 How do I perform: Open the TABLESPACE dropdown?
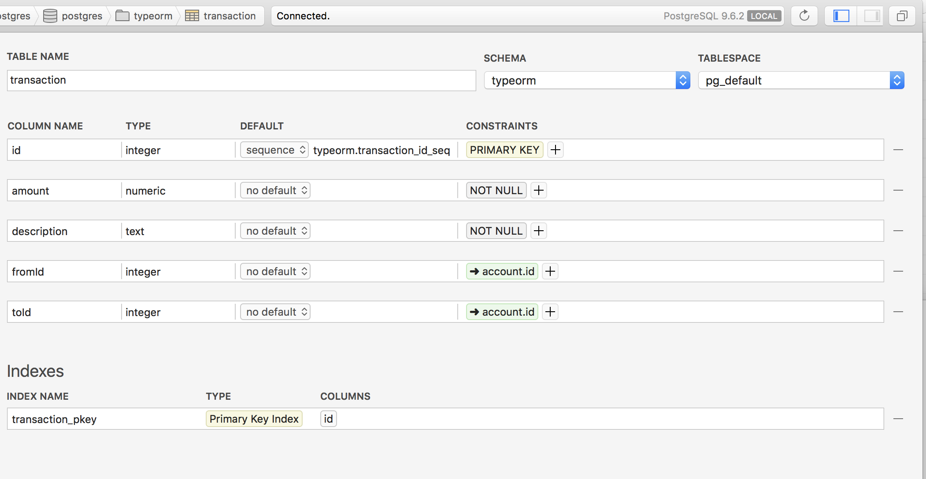point(897,80)
